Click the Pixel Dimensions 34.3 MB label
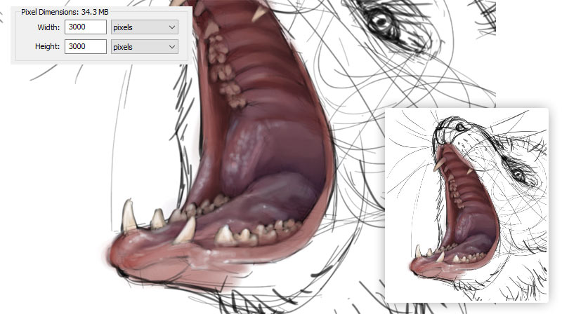 [65, 12]
